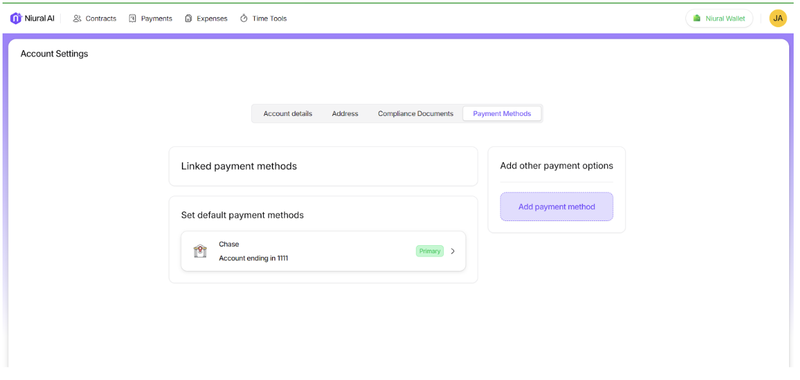Click the Niural AI logo icon
This screenshot has width=800, height=380.
[x=16, y=18]
